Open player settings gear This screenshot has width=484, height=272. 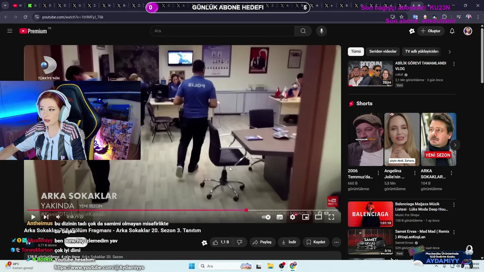click(292, 217)
